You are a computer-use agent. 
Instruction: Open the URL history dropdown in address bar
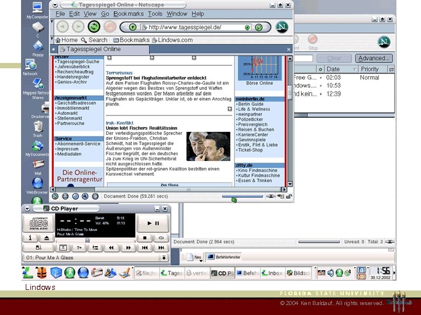pyautogui.click(x=247, y=27)
